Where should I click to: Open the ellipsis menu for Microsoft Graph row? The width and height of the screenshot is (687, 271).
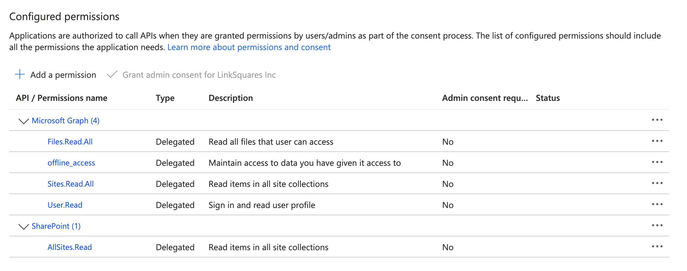(x=657, y=120)
